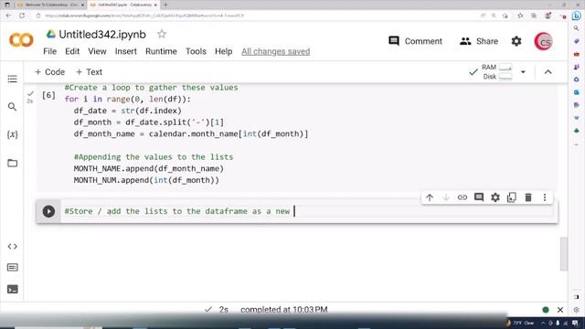The width and height of the screenshot is (585, 329).
Task: Open the Comment button
Action: point(415,41)
